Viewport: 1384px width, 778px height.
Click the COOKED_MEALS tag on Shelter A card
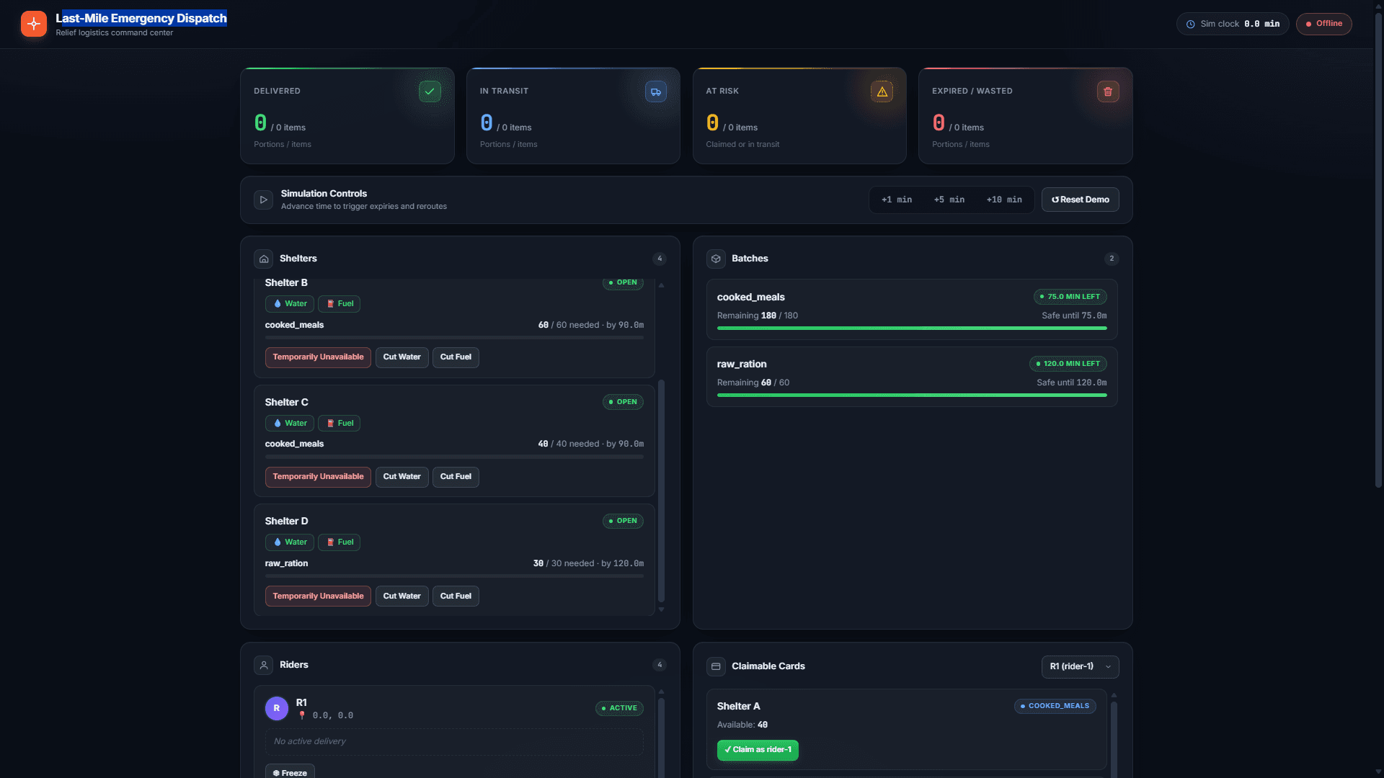(1055, 707)
